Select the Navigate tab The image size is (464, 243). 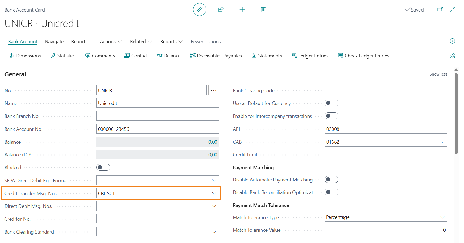click(x=54, y=42)
